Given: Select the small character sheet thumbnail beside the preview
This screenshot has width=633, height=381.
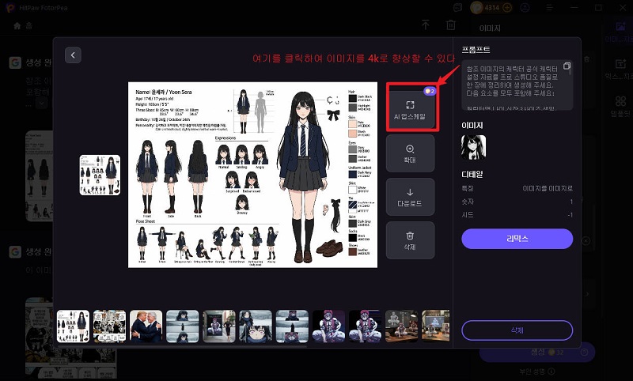Looking at the screenshot, I should [100, 175].
